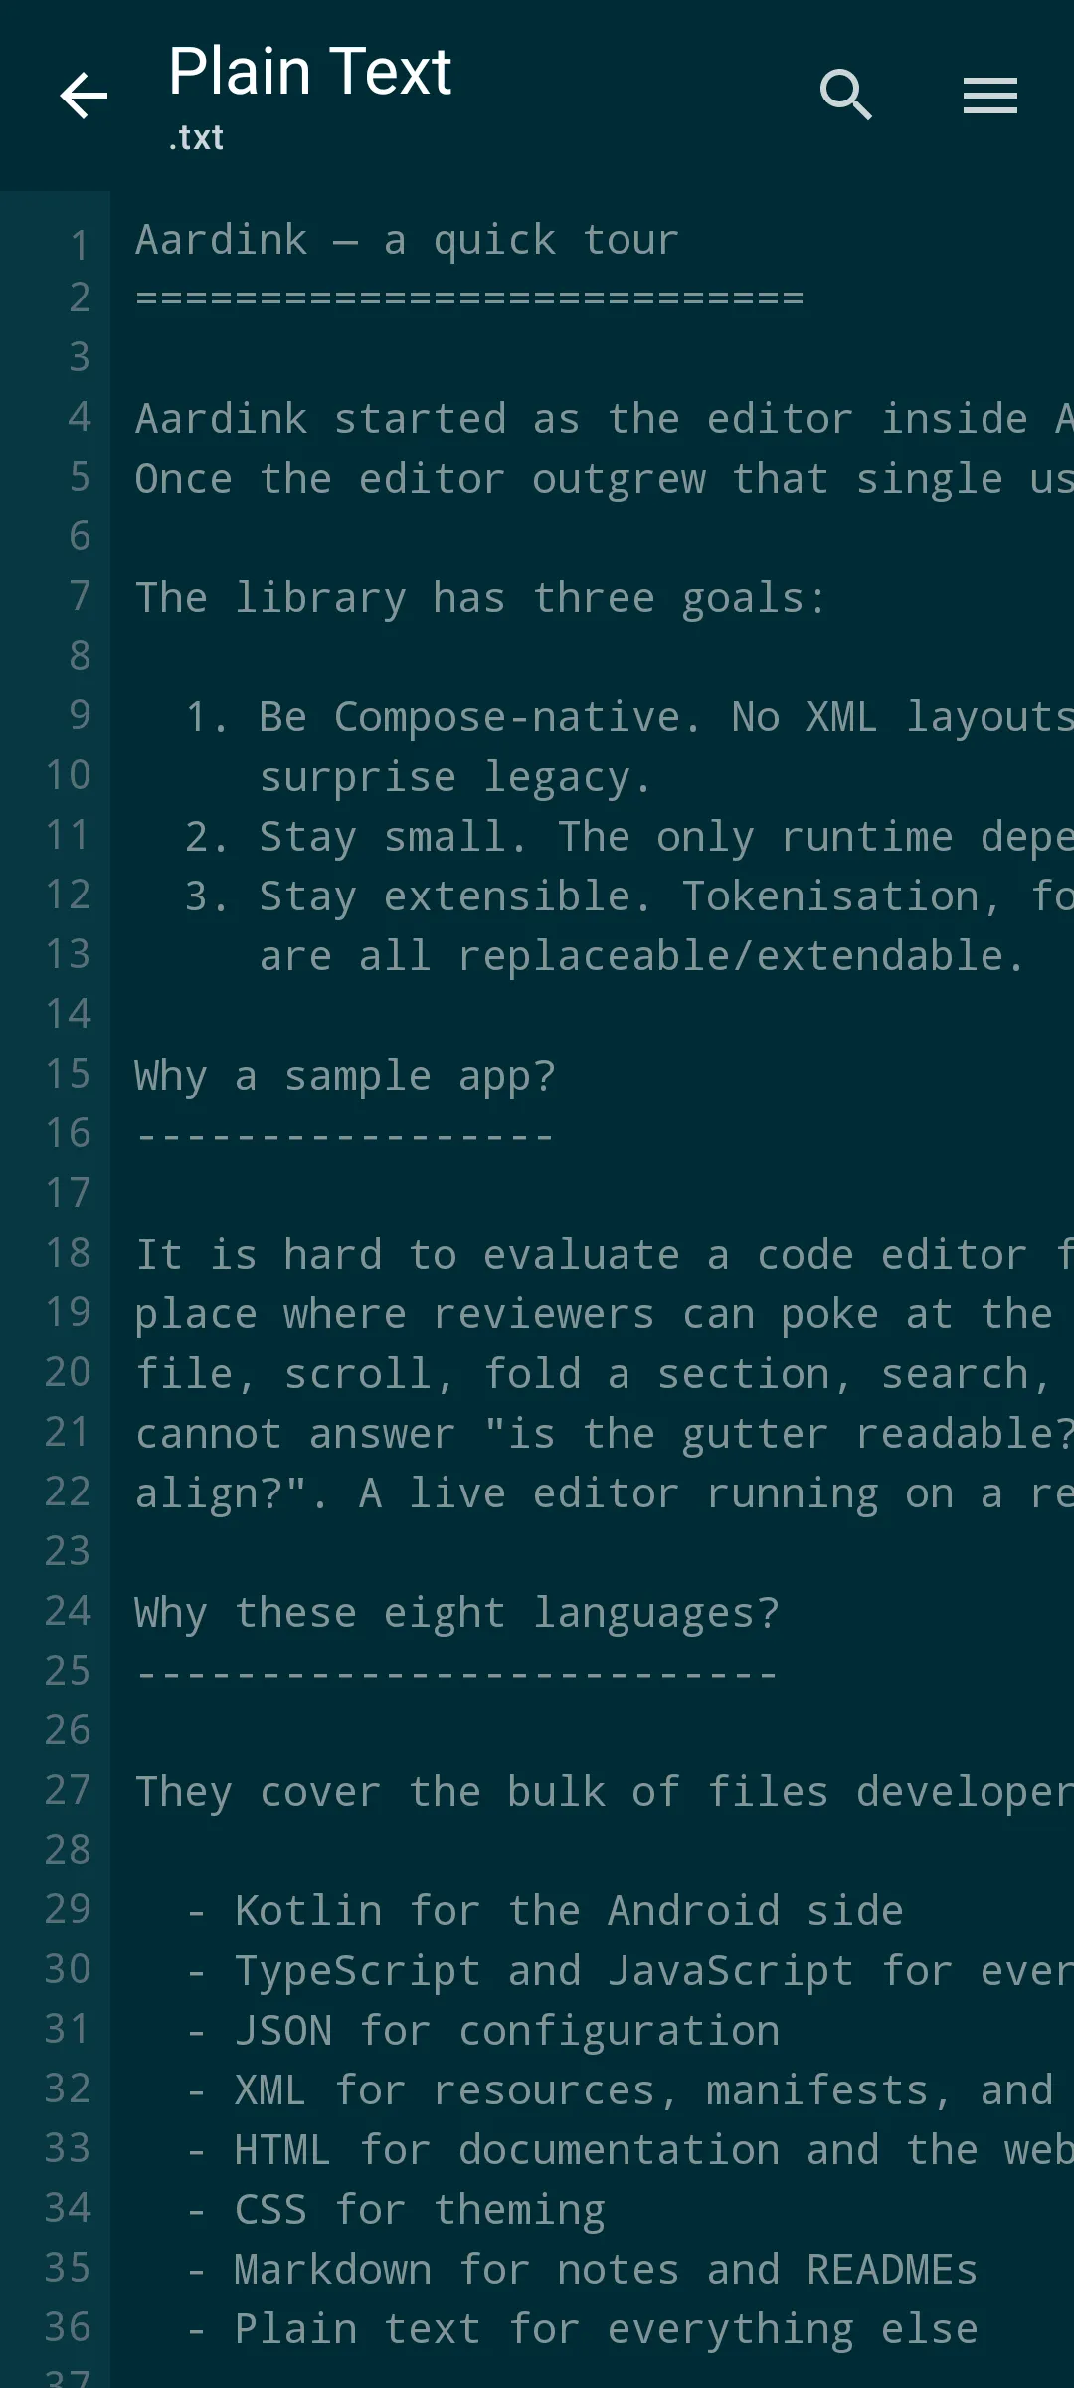Screen dimensions: 1074x2388
Task: Click '- Plain text for everything else' line
Action: pyautogui.click(x=581, y=2329)
